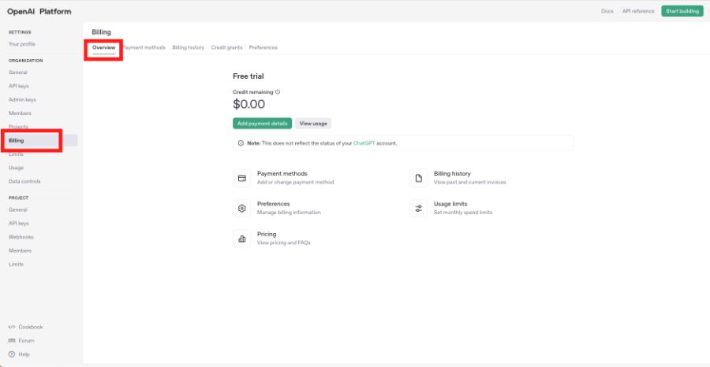Open the Preferences card title
This screenshot has height=367, width=710.
click(x=274, y=204)
